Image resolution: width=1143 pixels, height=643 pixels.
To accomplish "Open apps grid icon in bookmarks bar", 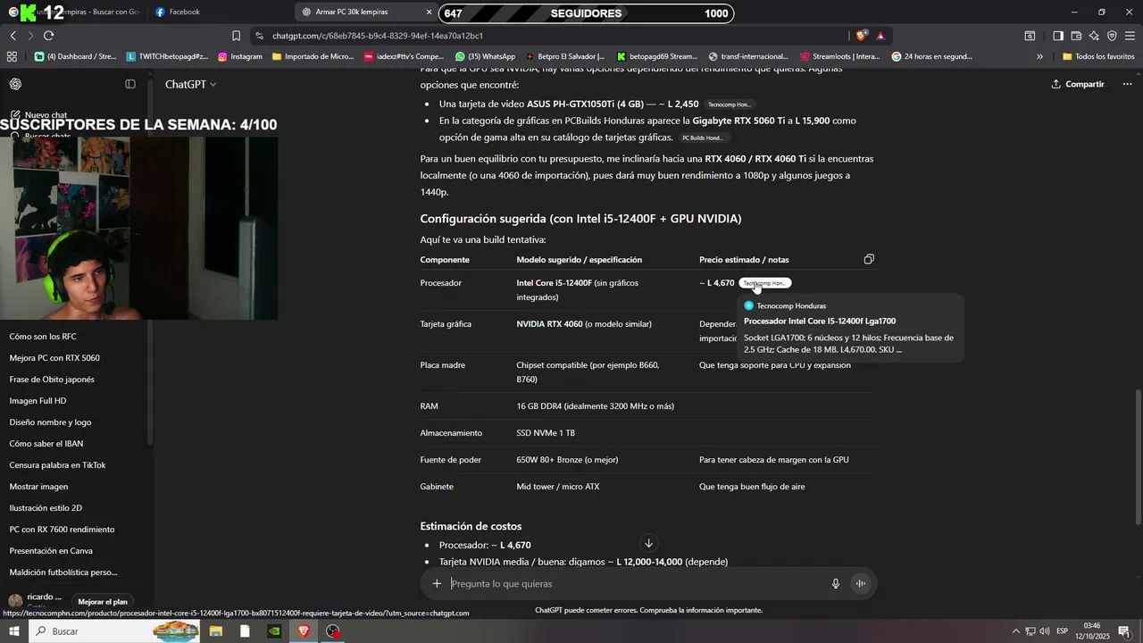I will [12, 56].
